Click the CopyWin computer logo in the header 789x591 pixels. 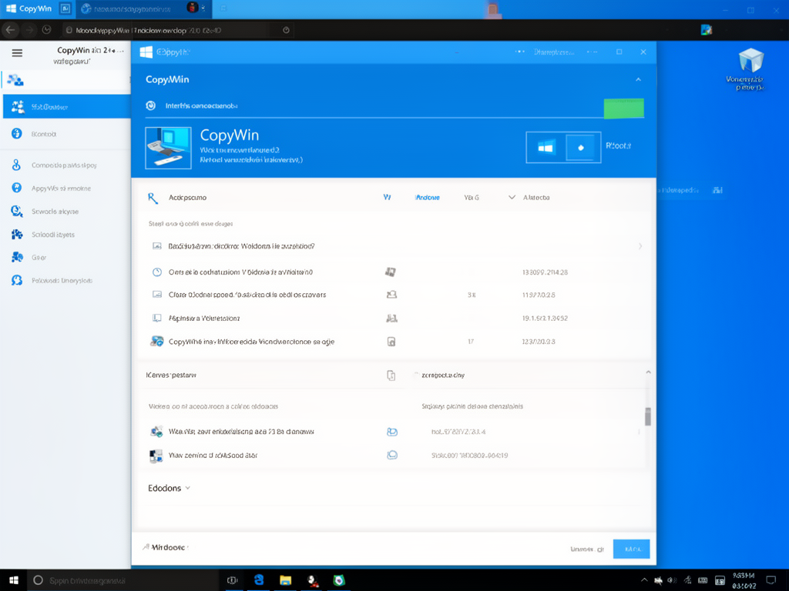click(x=167, y=147)
